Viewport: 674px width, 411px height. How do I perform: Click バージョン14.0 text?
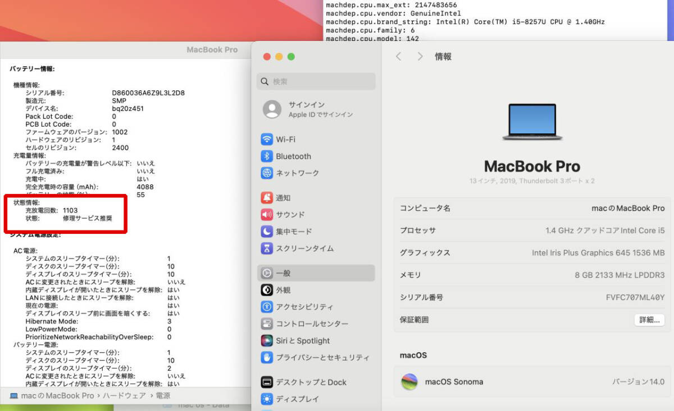pyautogui.click(x=639, y=382)
